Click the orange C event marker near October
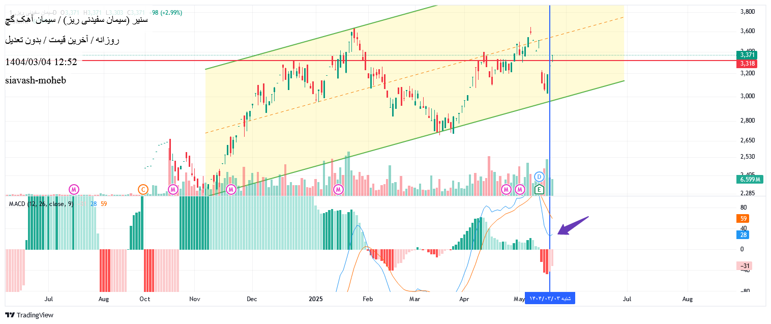Viewport: 771px width, 324px height. click(143, 189)
